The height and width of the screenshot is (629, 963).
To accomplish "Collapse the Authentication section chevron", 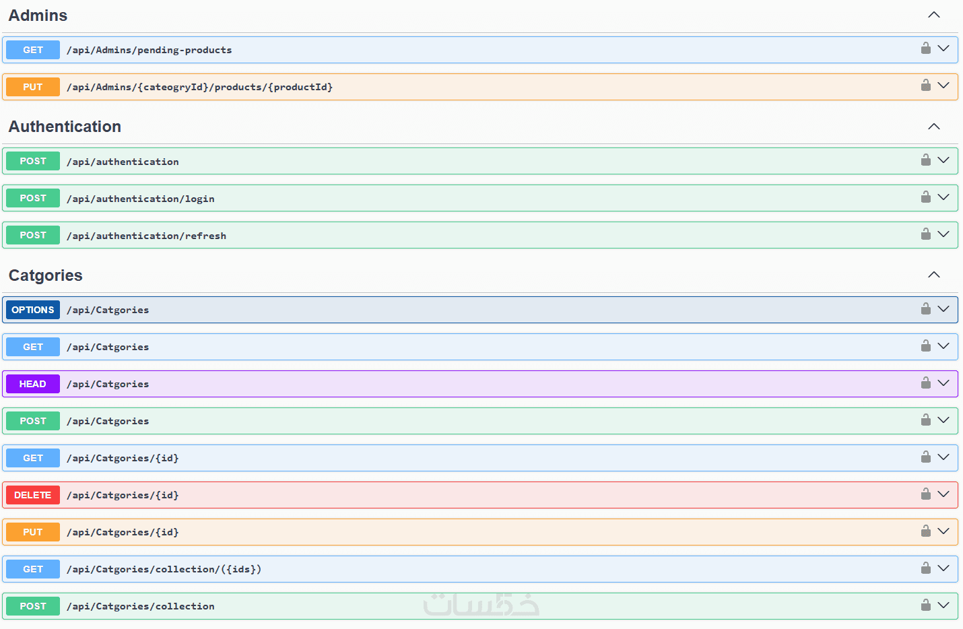I will pyautogui.click(x=934, y=127).
